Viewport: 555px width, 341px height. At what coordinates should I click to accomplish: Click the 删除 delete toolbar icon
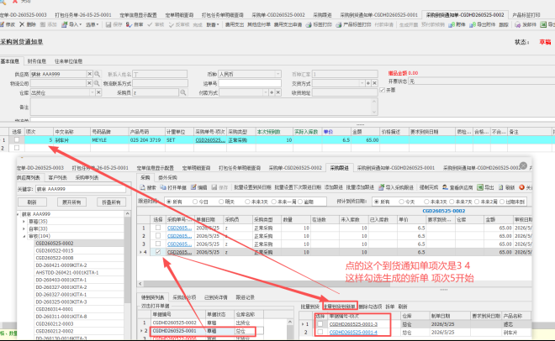22,24
